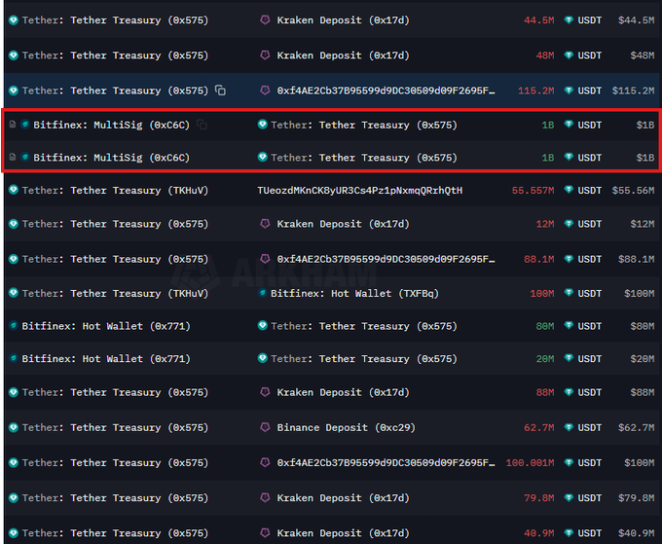
Task: Click the Bitfinex leaf icon in the 20M row
Action: coord(14,358)
